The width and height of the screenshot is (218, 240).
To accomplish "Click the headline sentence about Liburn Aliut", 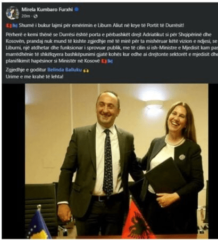I will pyautogui.click(x=102, y=26).
